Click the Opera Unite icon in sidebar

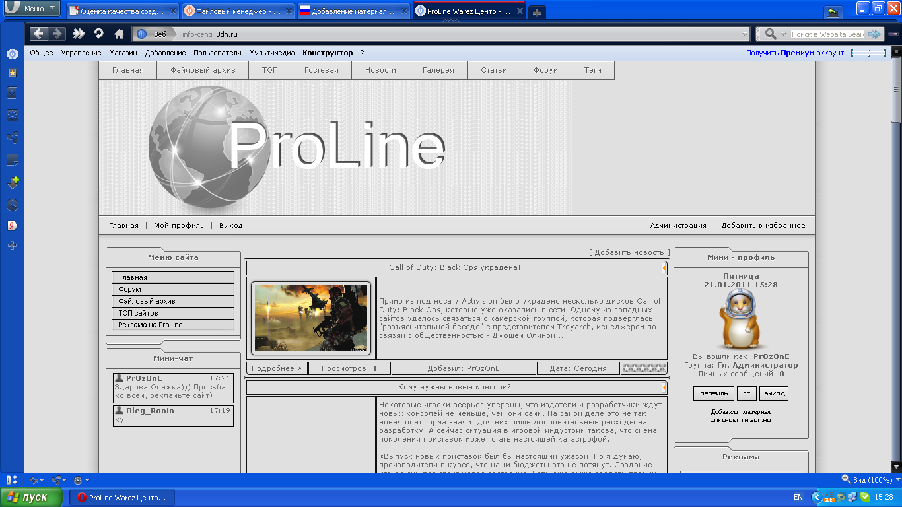12,54
